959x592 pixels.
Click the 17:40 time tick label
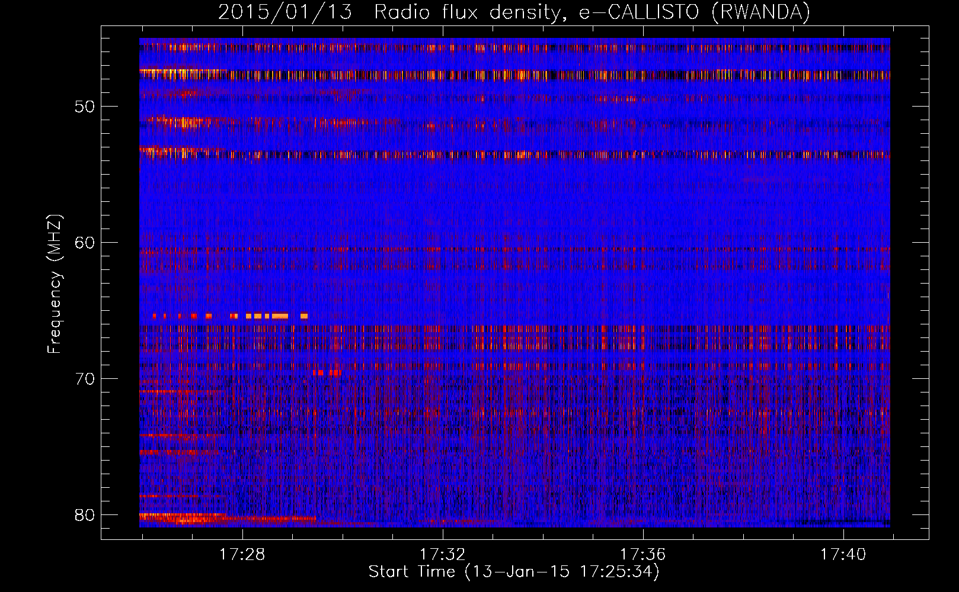coord(843,555)
